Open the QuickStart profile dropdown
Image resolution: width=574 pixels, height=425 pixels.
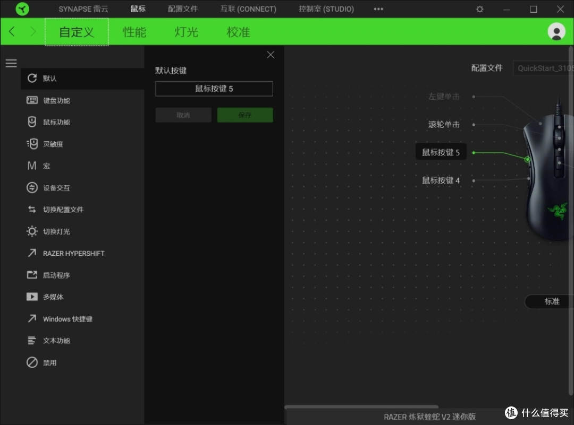coord(543,68)
